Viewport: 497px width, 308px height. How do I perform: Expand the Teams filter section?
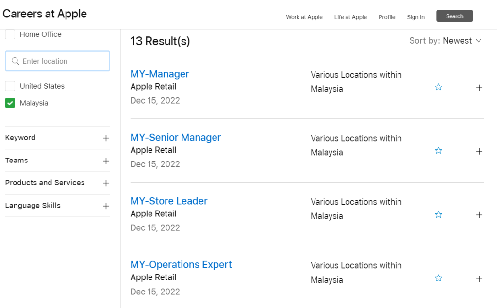(106, 161)
